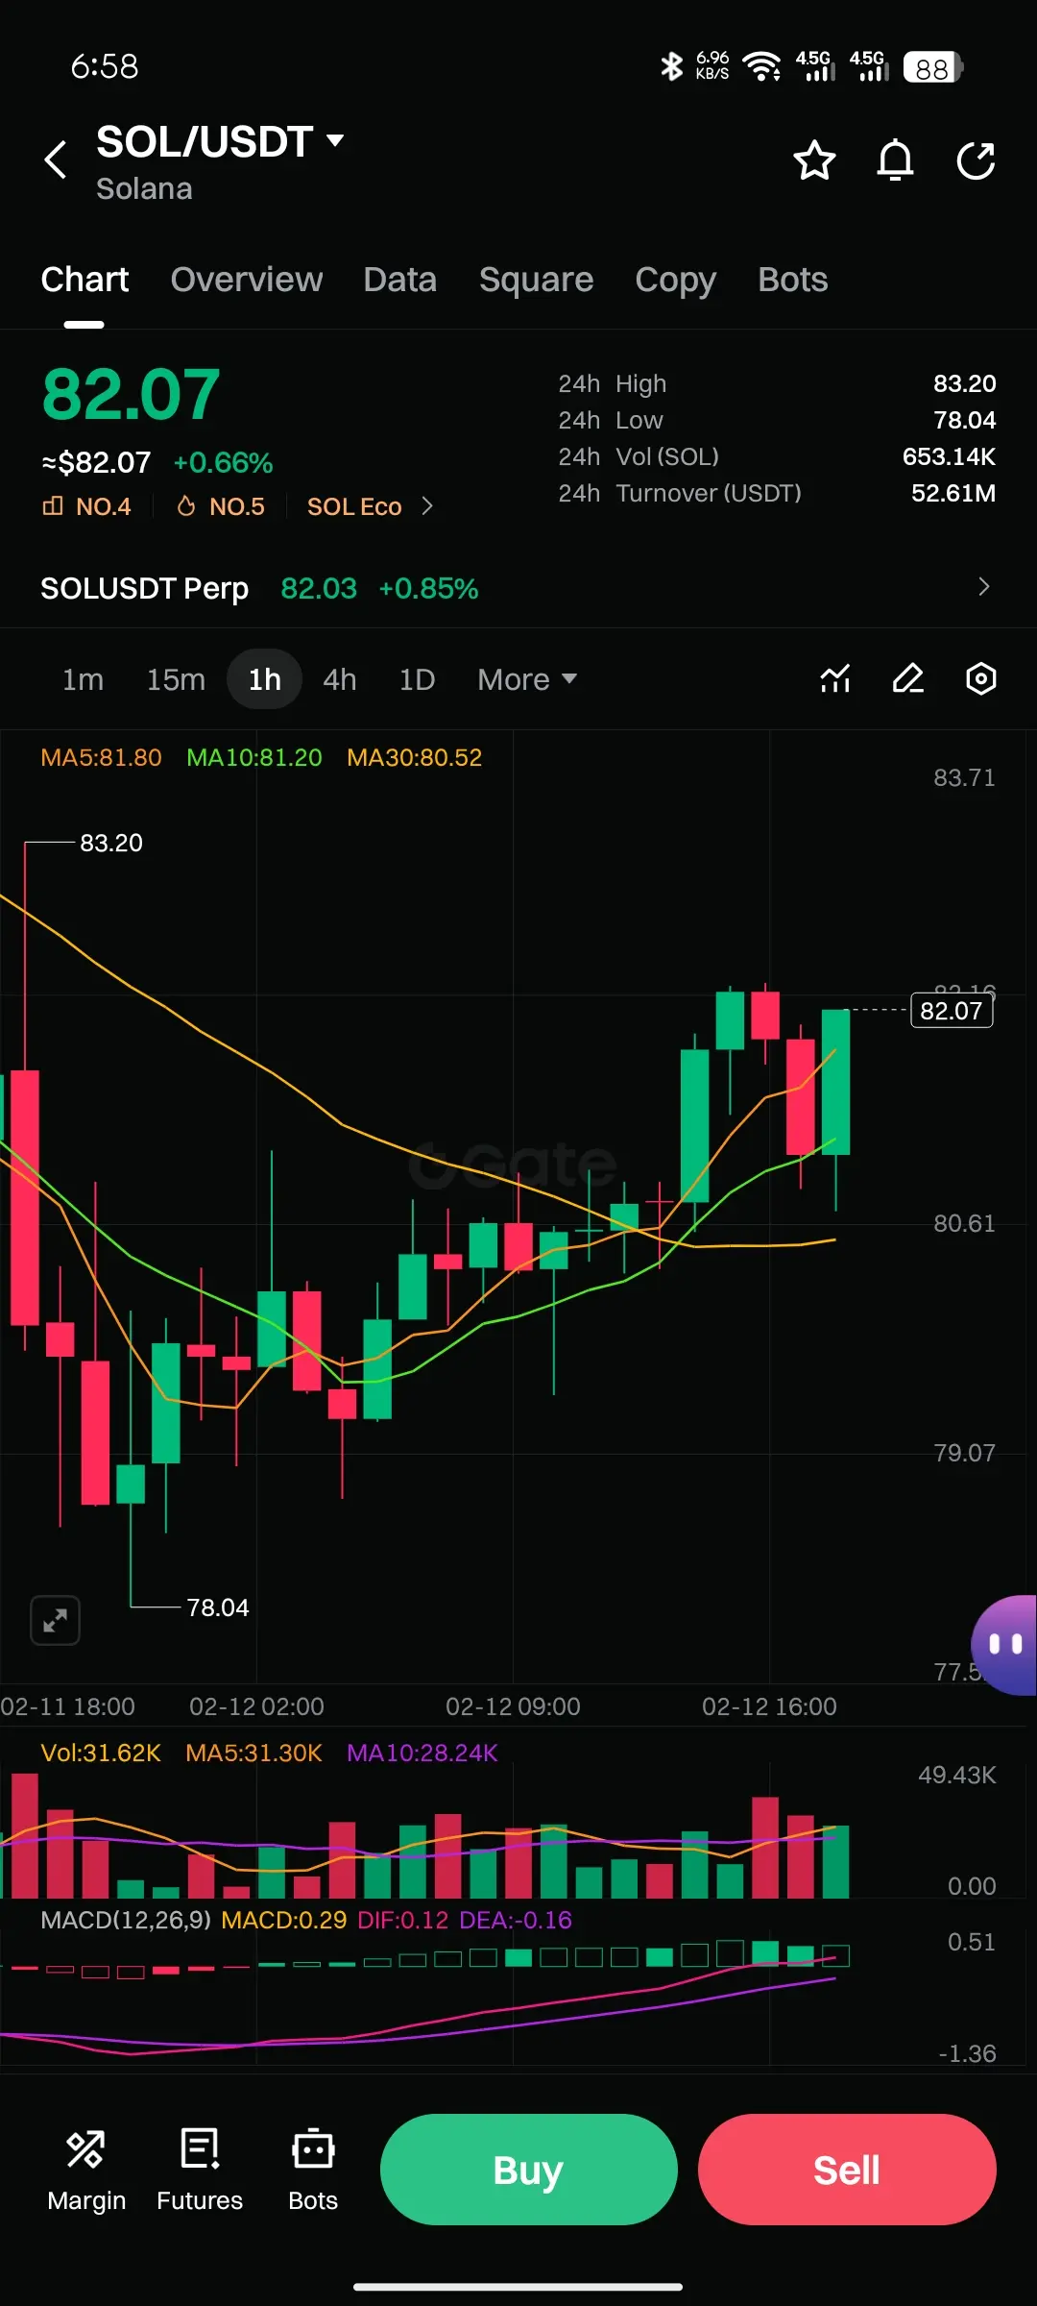Image resolution: width=1037 pixels, height=2306 pixels.
Task: Tap the current price tag 82.07 on axis
Action: click(x=952, y=1011)
